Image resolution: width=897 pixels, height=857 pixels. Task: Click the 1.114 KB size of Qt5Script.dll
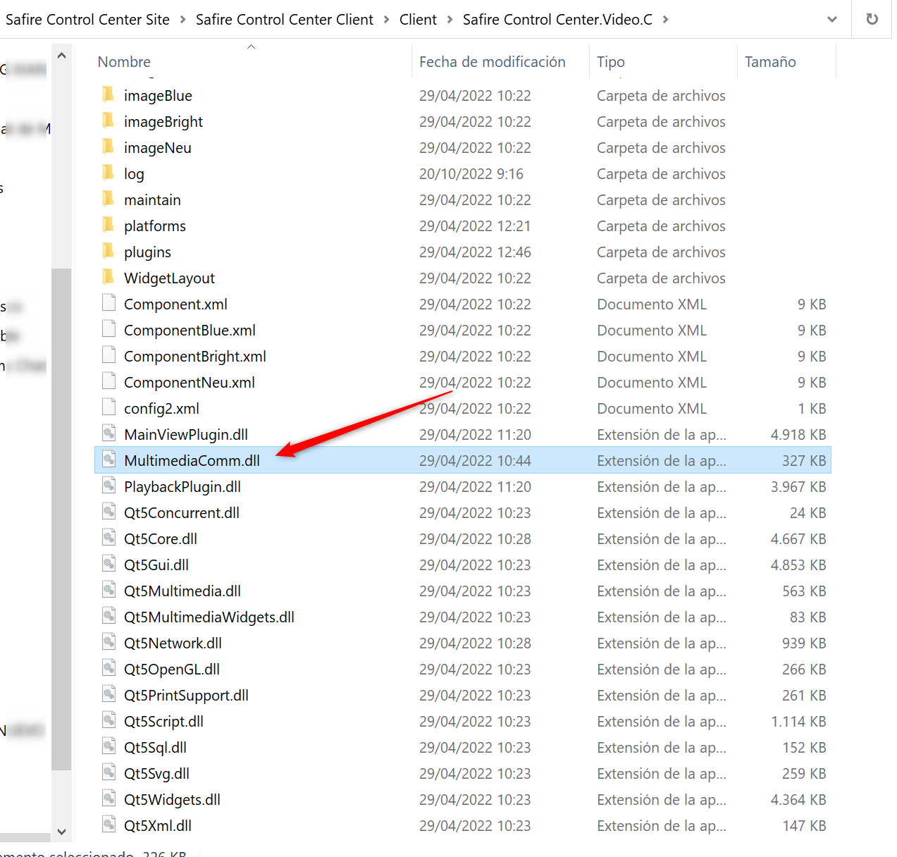click(x=798, y=722)
